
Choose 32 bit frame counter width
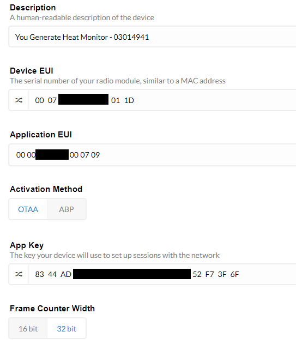67,329
